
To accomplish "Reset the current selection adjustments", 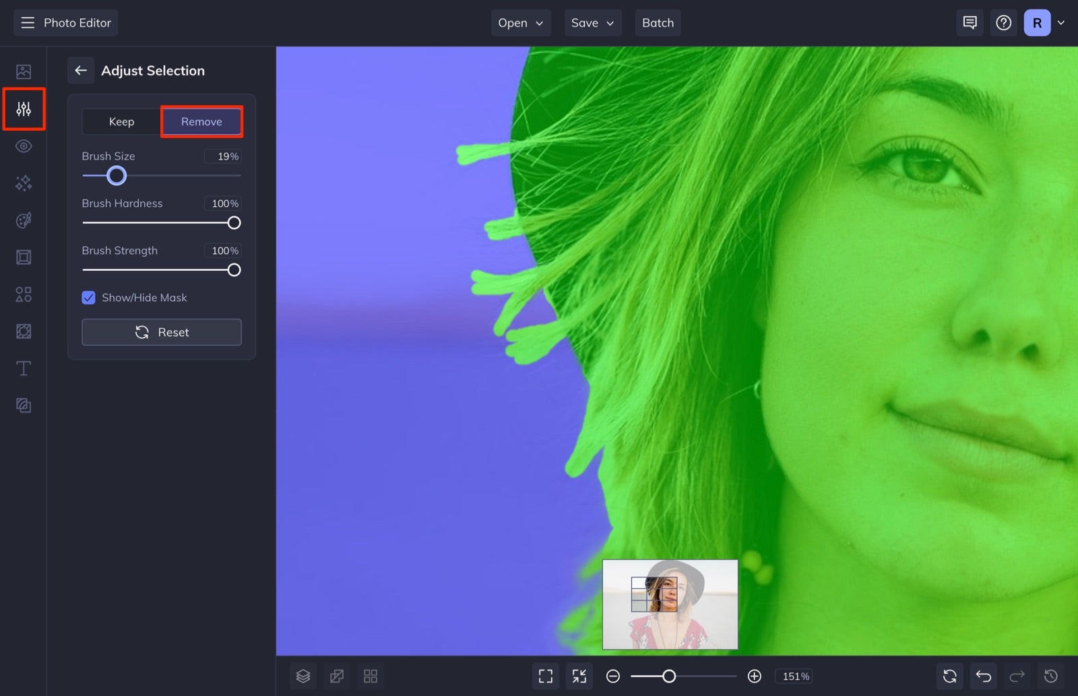I will coord(161,331).
